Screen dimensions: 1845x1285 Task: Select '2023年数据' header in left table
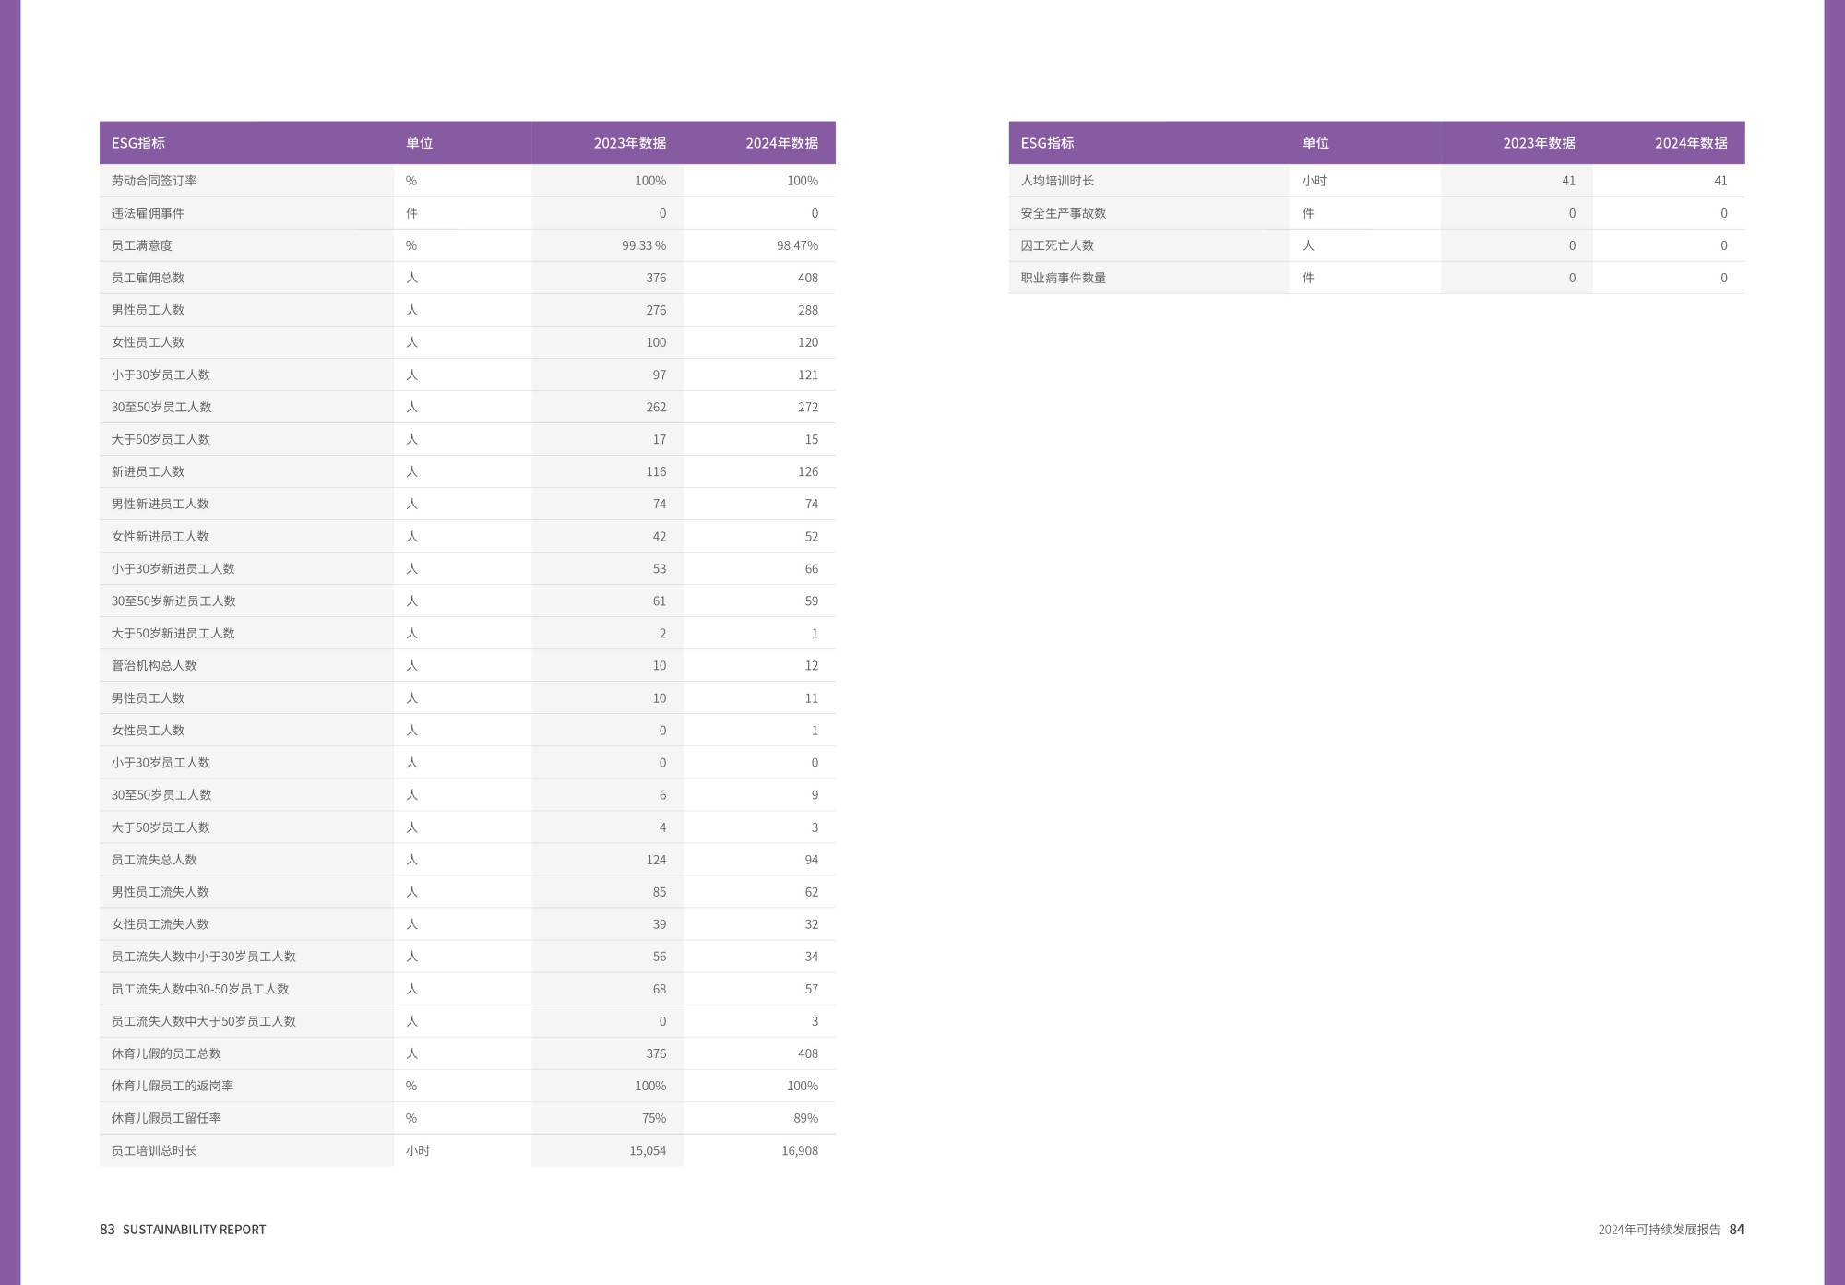point(630,143)
